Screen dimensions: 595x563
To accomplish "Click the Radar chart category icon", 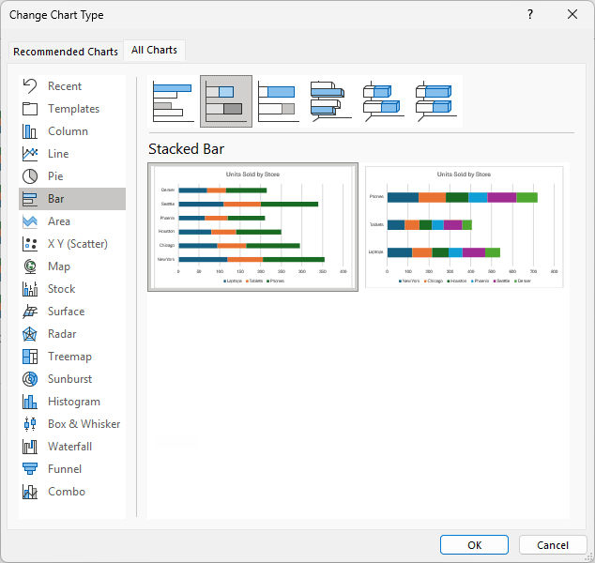I will pyautogui.click(x=30, y=334).
